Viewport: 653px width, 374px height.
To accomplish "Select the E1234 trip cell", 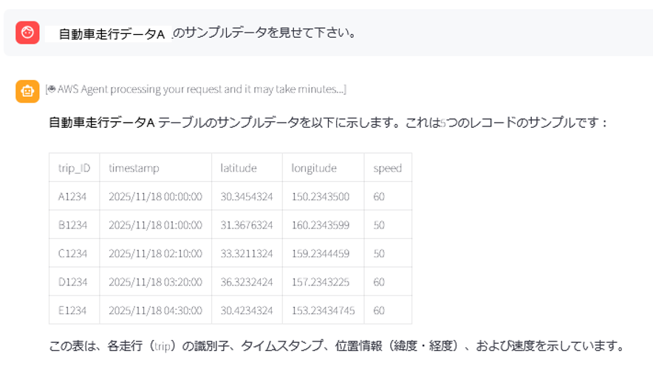I will click(x=74, y=310).
